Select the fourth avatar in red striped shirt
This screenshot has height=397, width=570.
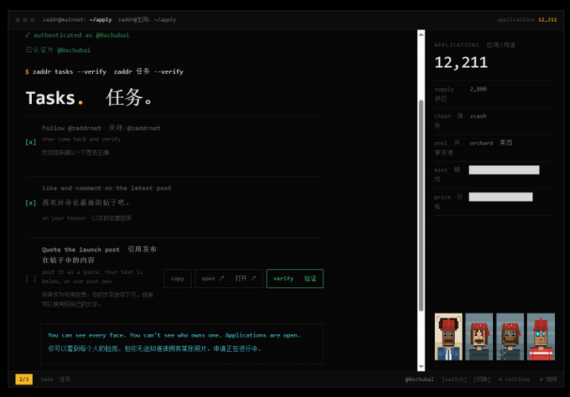(x=541, y=337)
